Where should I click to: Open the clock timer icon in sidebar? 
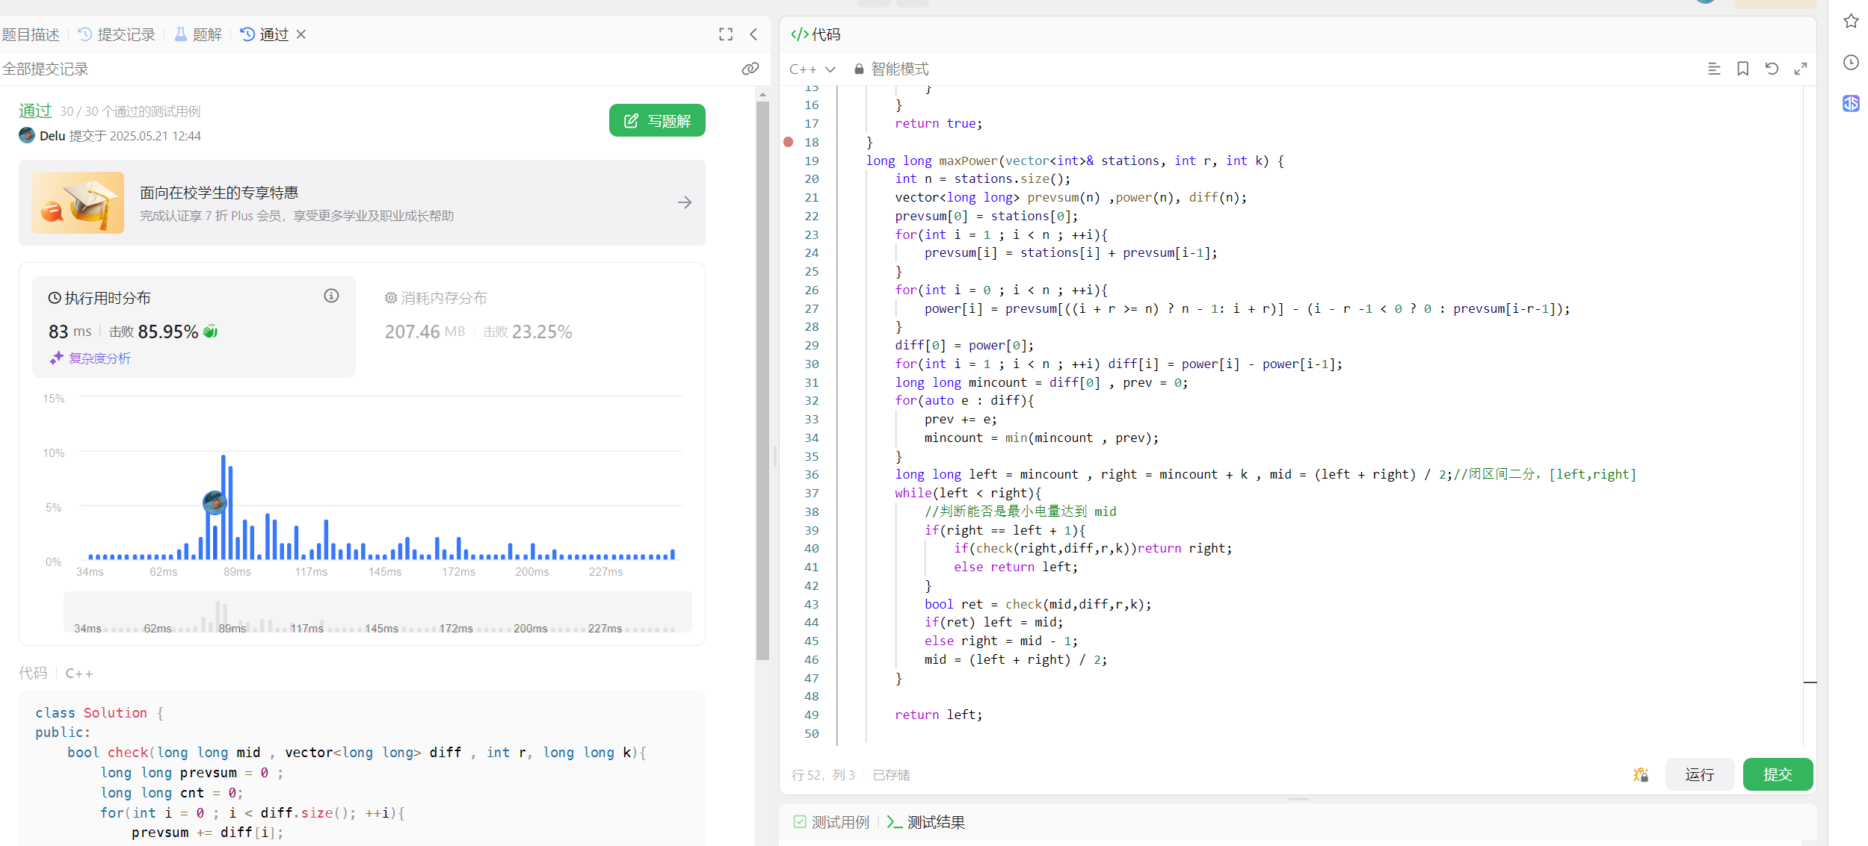point(1851,63)
